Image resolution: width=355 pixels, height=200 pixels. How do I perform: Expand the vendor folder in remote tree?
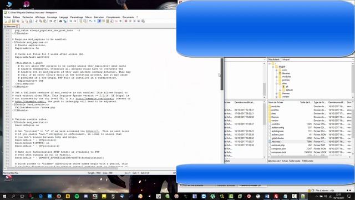pyautogui.click(x=276, y=97)
